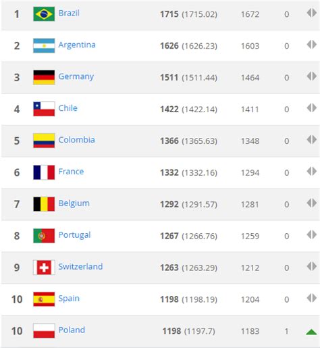Click the Chile flag icon
Screen dimensions: 320x348
click(x=44, y=109)
